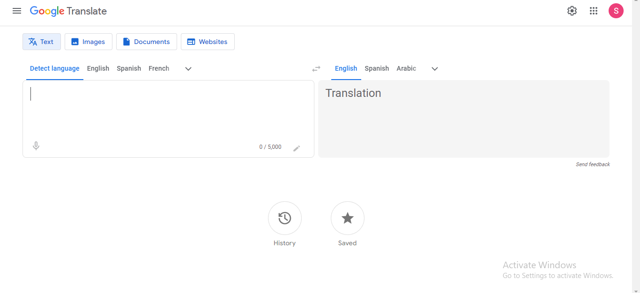Image resolution: width=640 pixels, height=293 pixels.
Task: Turn on handwriting pencil input
Action: (297, 148)
